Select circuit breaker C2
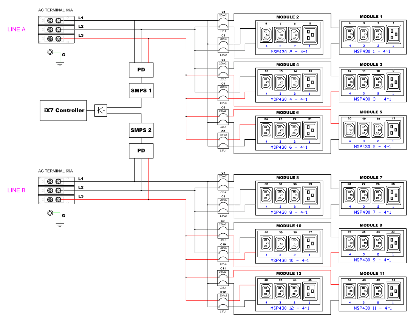416x322 pixels. click(223, 45)
